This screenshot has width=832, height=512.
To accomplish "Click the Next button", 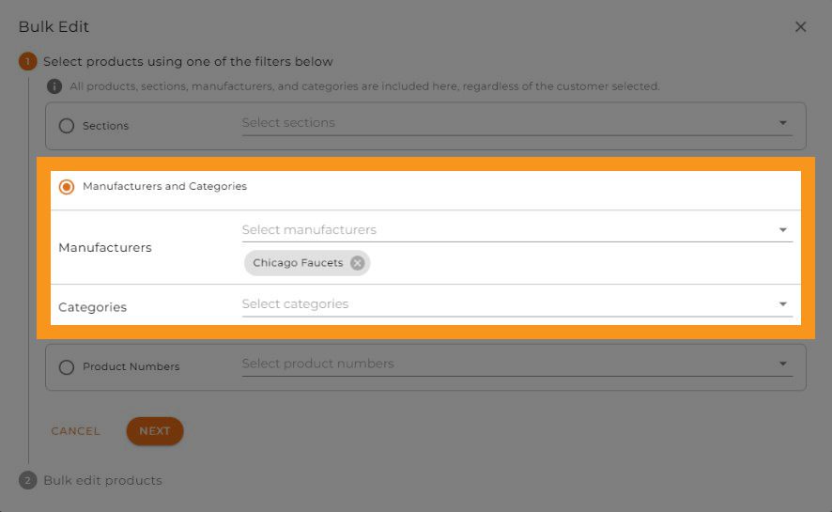I will click(x=155, y=431).
